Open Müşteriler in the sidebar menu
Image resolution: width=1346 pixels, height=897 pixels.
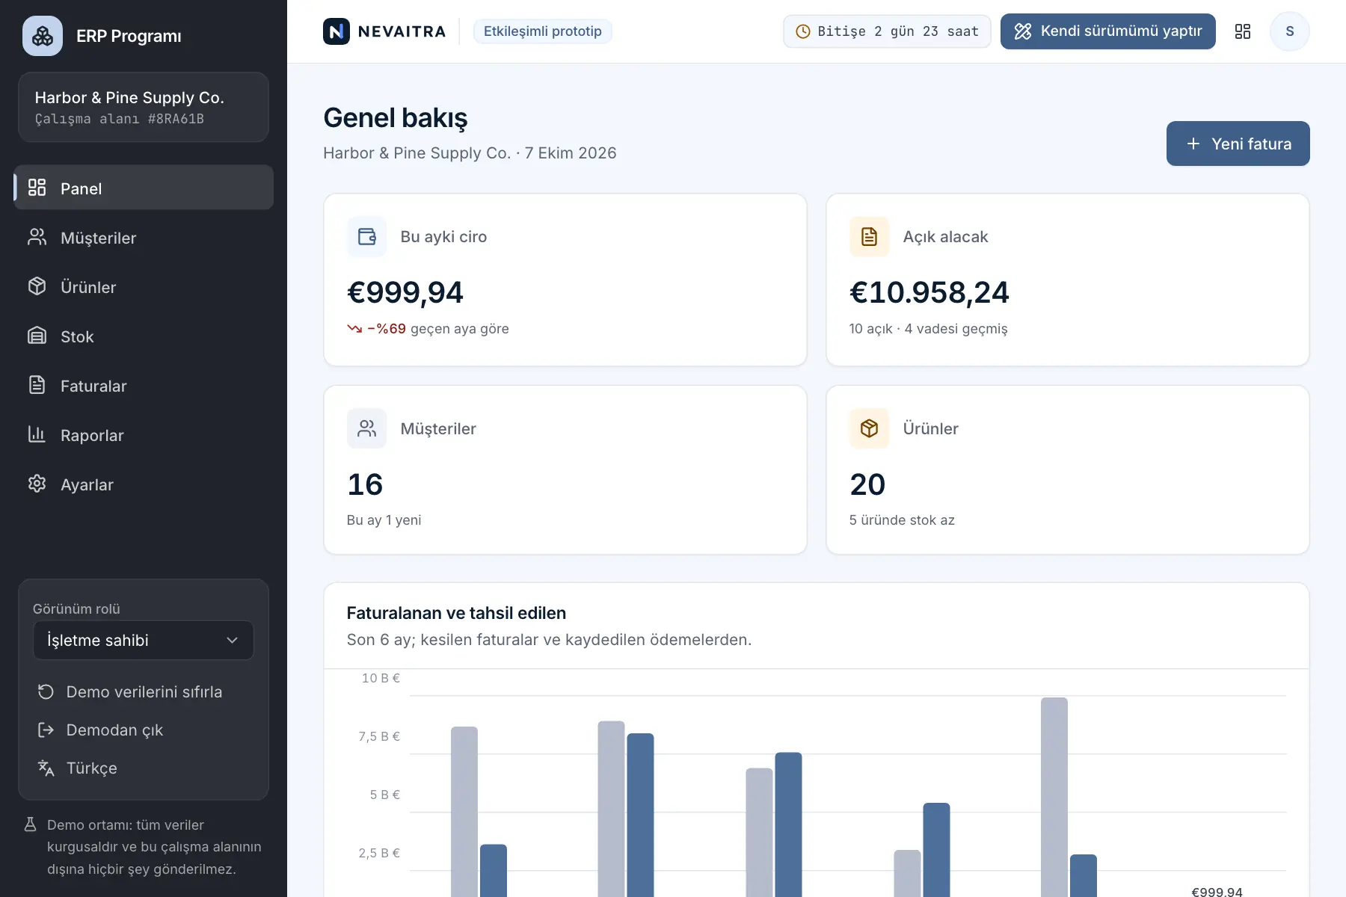pos(144,238)
